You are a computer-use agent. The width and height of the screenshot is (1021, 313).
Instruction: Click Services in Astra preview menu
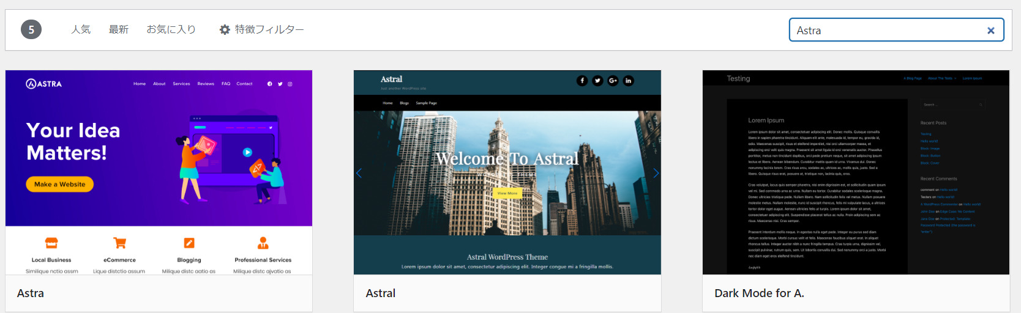point(181,84)
